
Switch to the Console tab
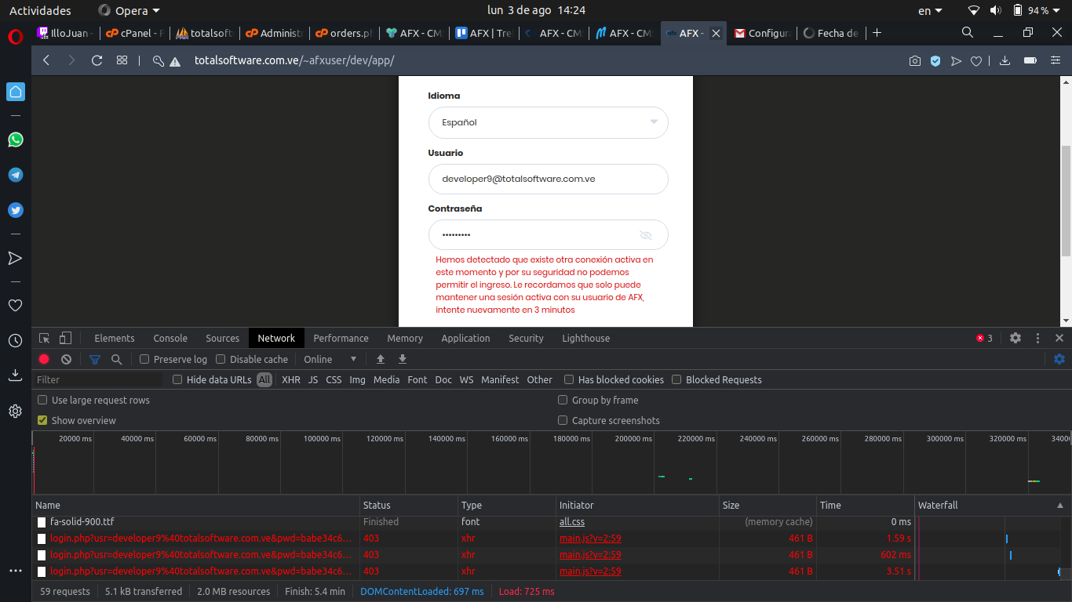click(x=170, y=338)
